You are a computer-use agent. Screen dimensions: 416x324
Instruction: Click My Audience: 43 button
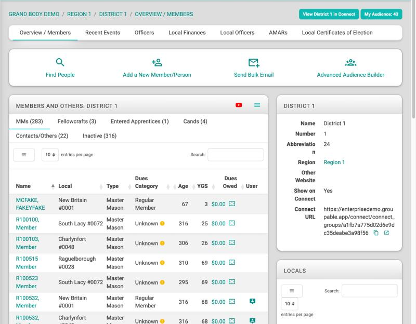(381, 14)
